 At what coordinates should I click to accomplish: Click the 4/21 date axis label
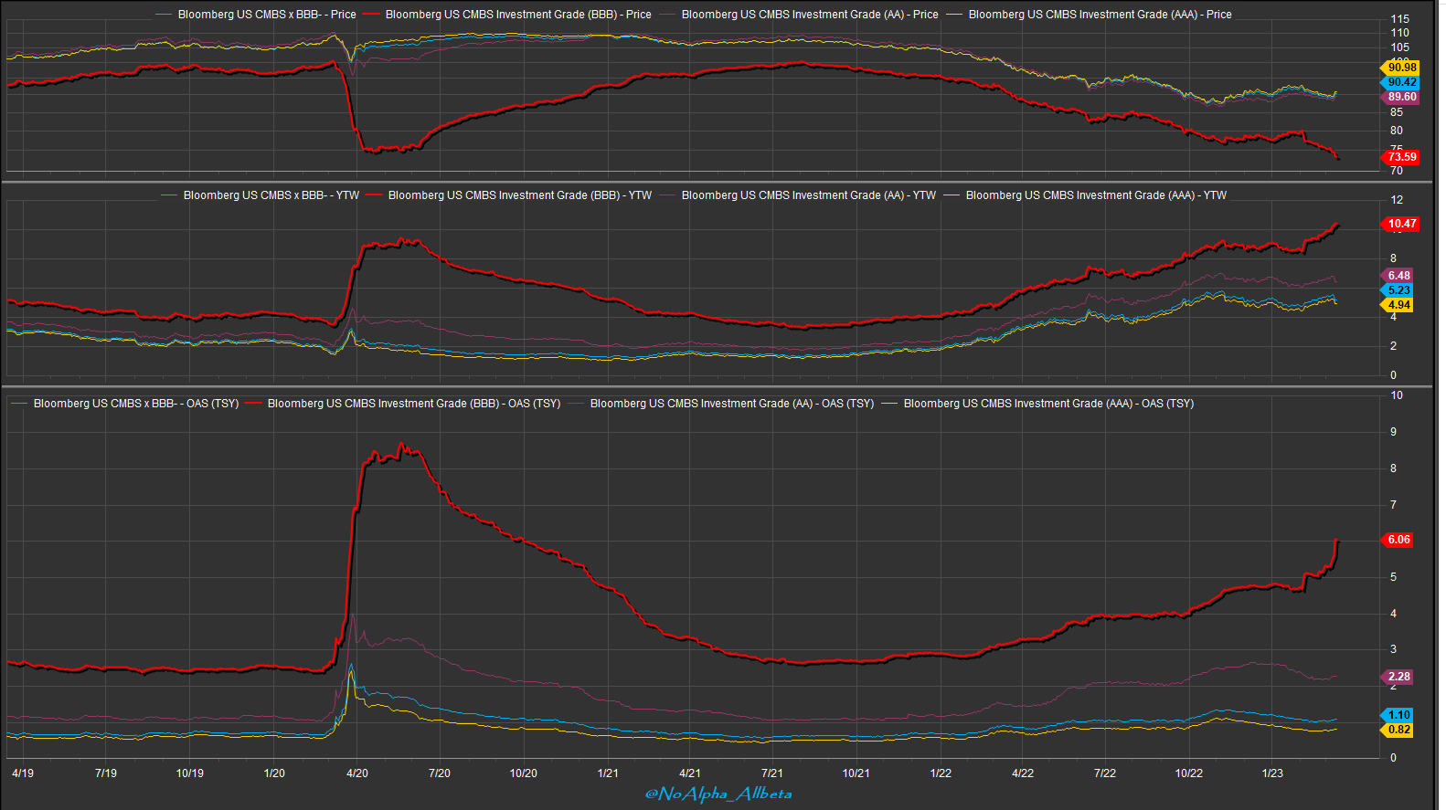[690, 773]
